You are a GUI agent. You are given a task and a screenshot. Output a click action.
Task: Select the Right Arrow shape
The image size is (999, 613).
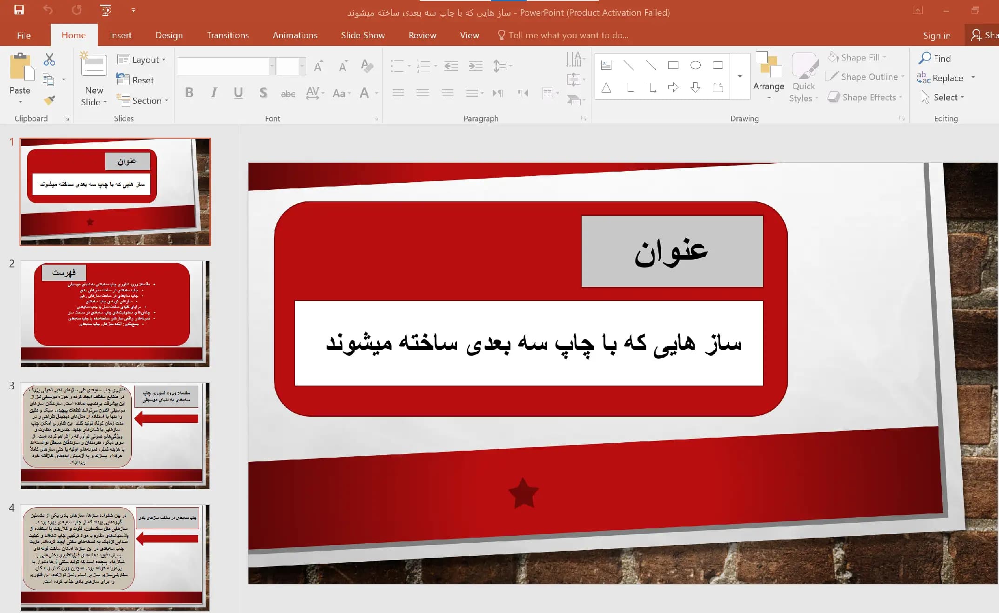(673, 87)
